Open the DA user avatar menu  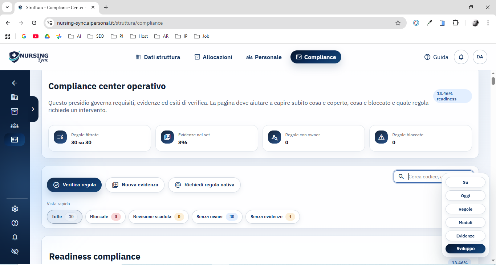[480, 57]
